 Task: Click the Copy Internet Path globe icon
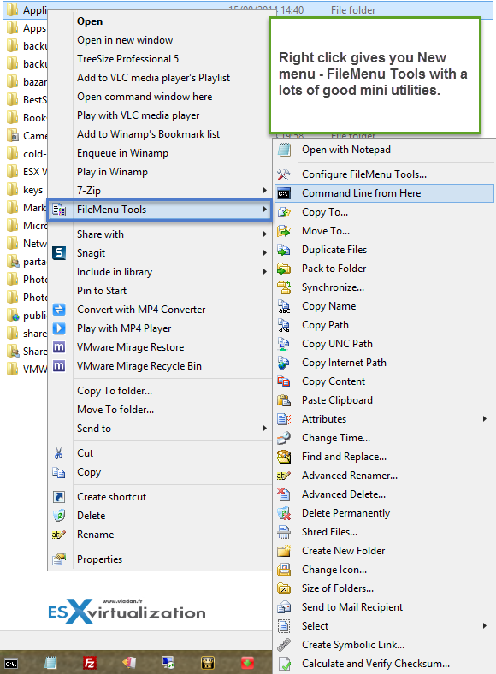(x=284, y=364)
